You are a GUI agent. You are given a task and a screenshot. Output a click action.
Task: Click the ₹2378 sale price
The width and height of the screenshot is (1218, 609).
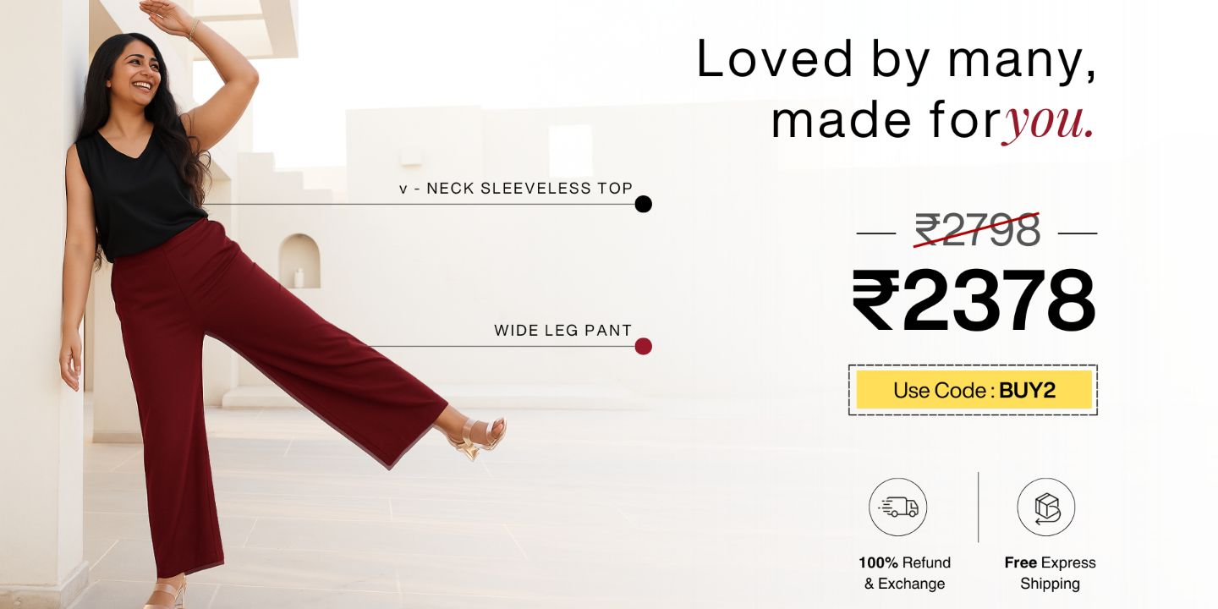point(974,302)
